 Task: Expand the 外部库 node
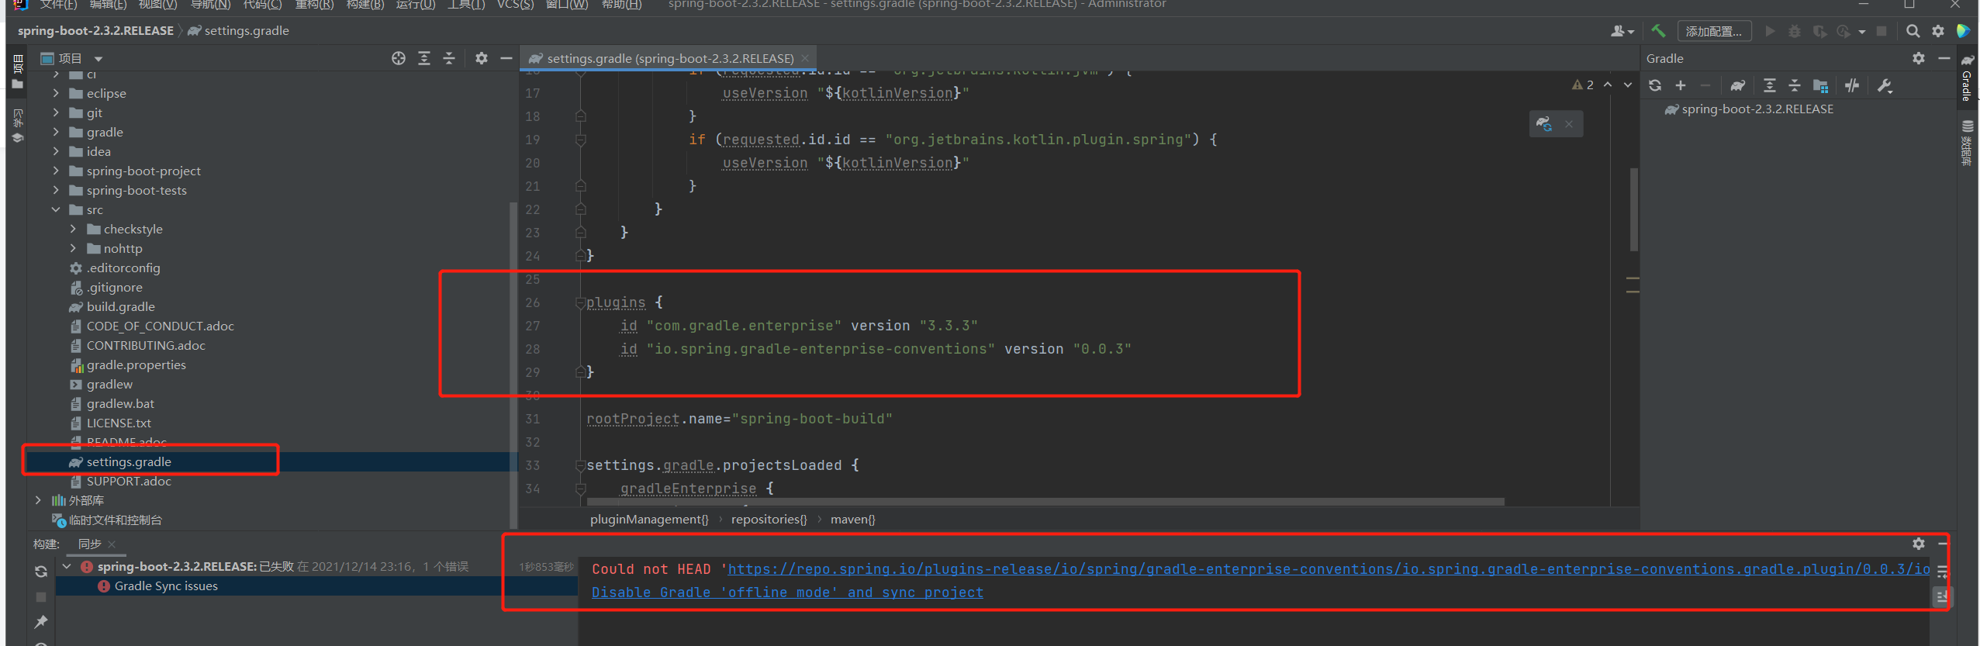[38, 500]
